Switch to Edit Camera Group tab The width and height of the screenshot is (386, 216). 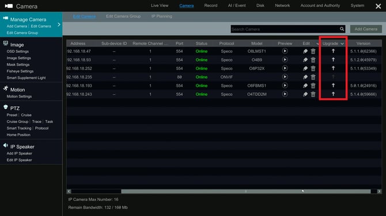coord(123,16)
